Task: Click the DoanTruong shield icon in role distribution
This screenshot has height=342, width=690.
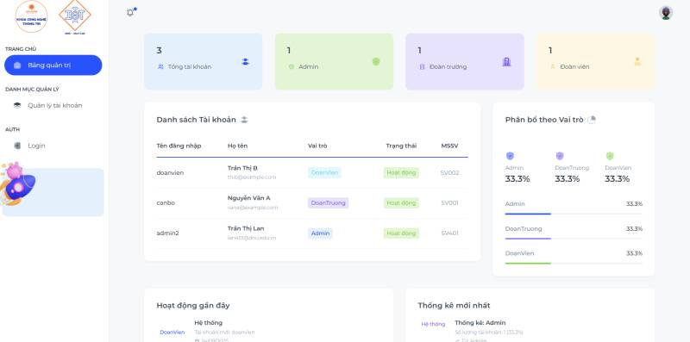Action: tap(560, 156)
